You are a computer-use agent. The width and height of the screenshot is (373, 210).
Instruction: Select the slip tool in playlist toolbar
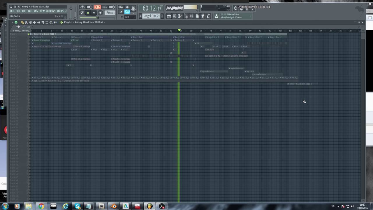click(39, 22)
